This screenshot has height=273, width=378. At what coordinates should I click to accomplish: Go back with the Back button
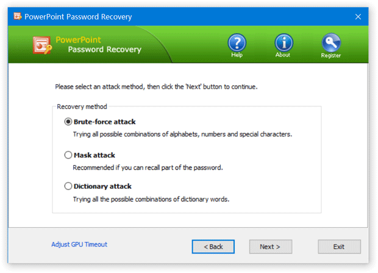[213, 246]
